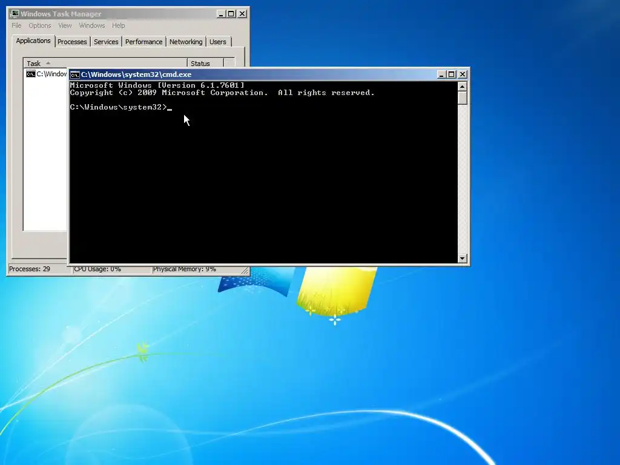Click the Microsoft Windows version line
This screenshot has height=465, width=620.
157,85
